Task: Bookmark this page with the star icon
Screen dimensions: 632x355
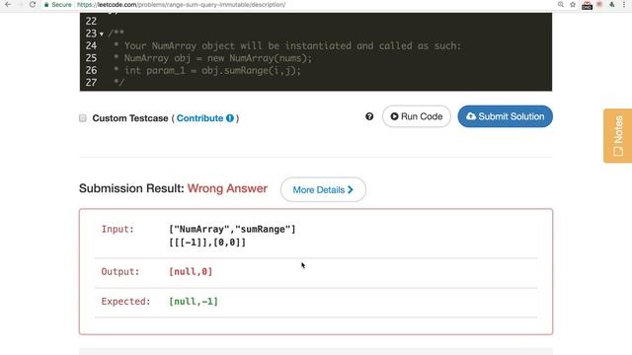Action: [573, 4]
